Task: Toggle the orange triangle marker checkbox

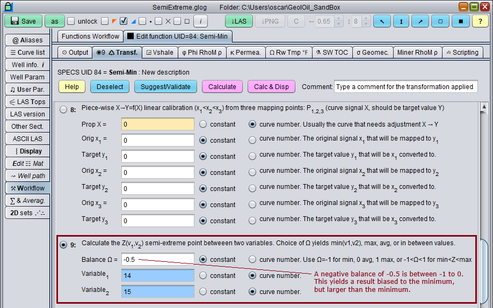Action: (105, 21)
